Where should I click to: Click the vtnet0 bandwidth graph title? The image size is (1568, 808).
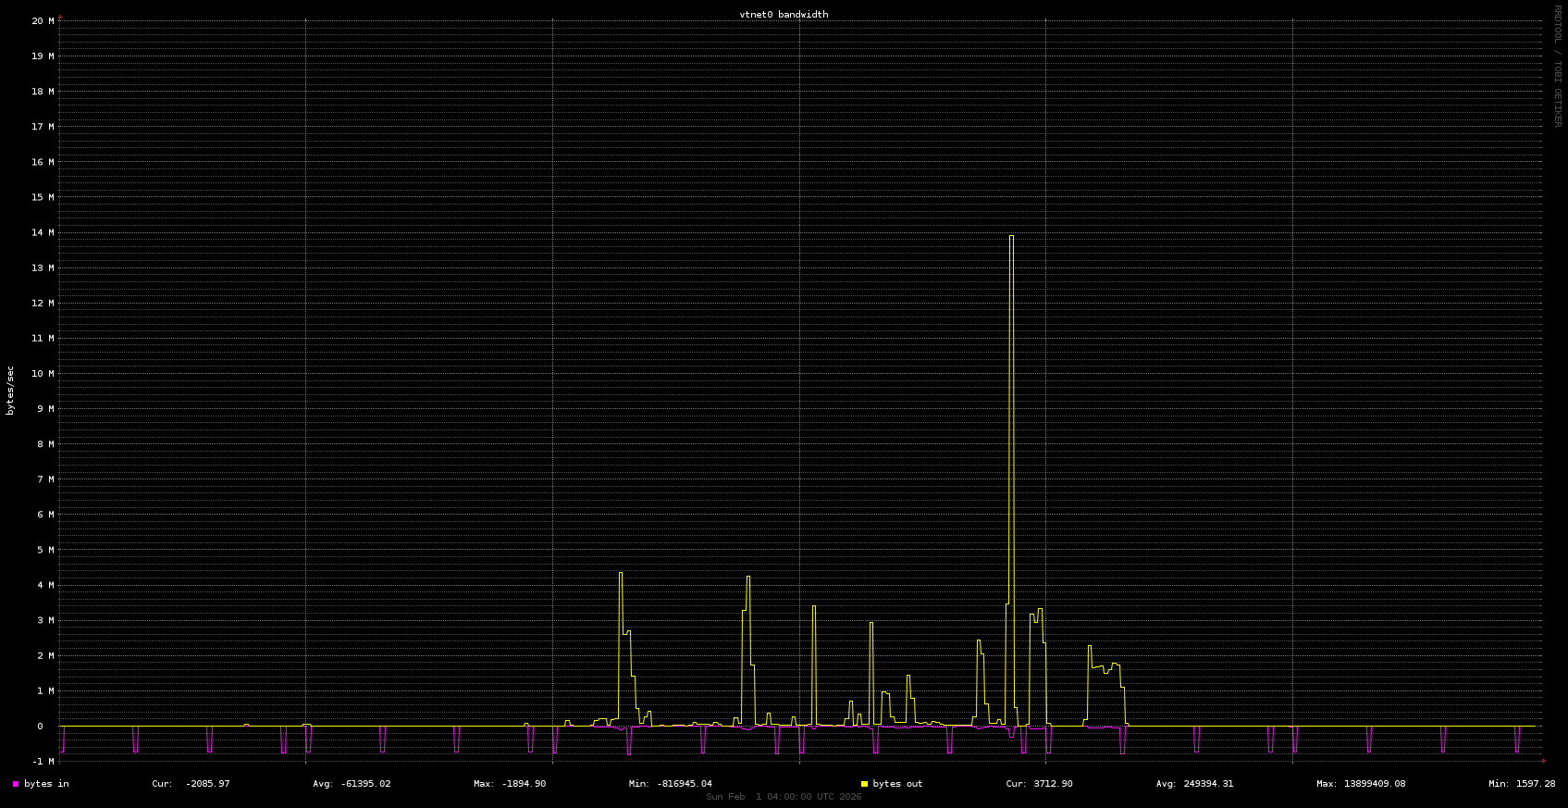click(784, 15)
